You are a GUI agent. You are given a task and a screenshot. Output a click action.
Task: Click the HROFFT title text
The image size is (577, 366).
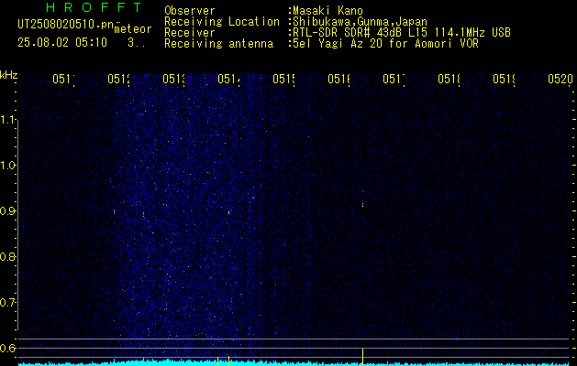(94, 7)
